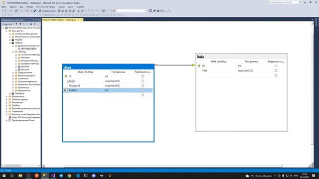The height and width of the screenshot is (179, 319).
Task: Open the Конструктор таблиц menu
Action: pos(46,6)
